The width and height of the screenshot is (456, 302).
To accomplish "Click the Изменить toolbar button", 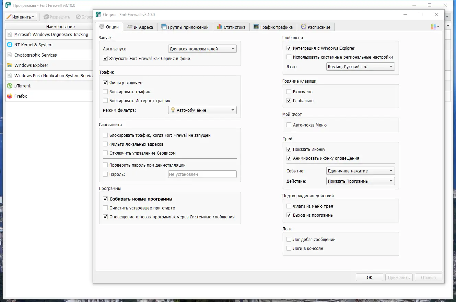I will point(21,17).
